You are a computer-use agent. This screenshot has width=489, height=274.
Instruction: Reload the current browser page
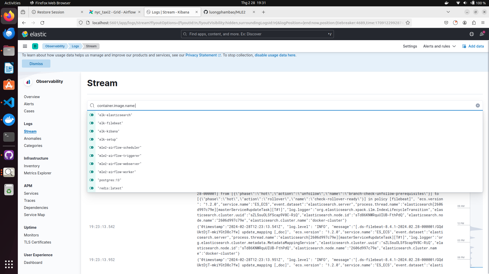click(x=42, y=23)
